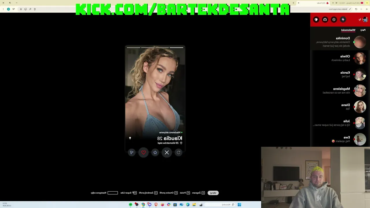This screenshot has height=208, width=370.
Task: Open Spotify from the taskbar
Action: 131,205
